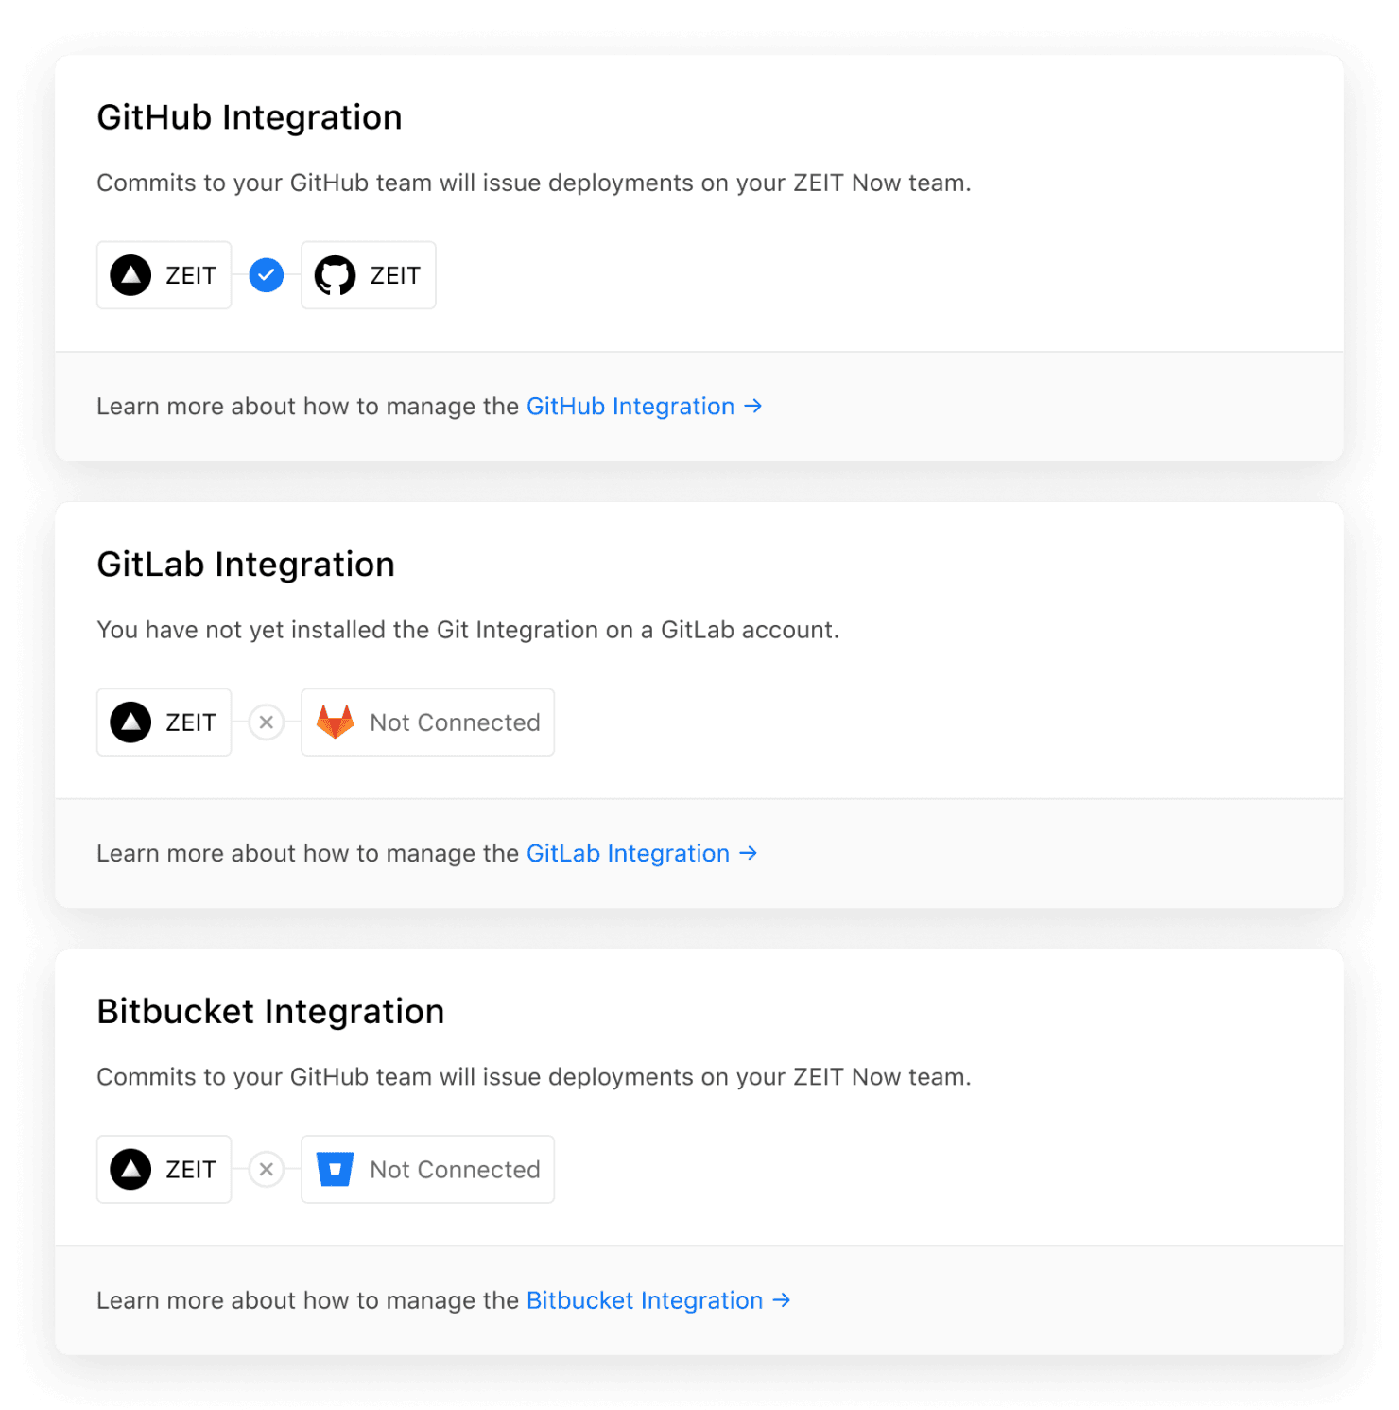This screenshot has height=1410, width=1399.
Task: Click the ZEIT triangle logo in GitLab section
Action: 130,722
